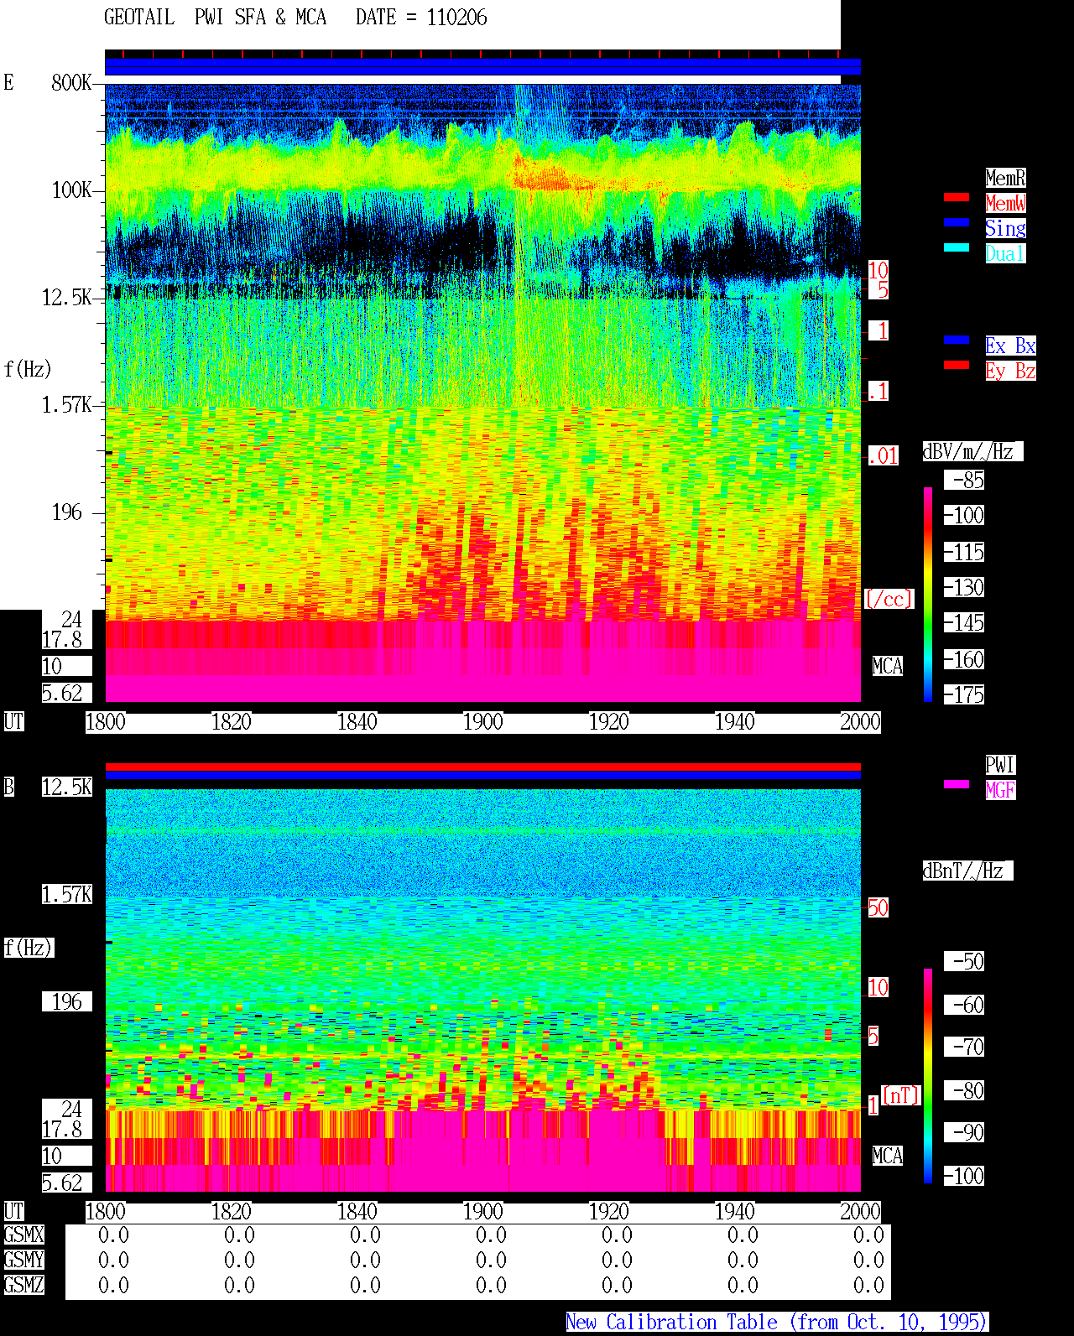Click the -50 value on magnetic color scale

pyautogui.click(x=965, y=961)
